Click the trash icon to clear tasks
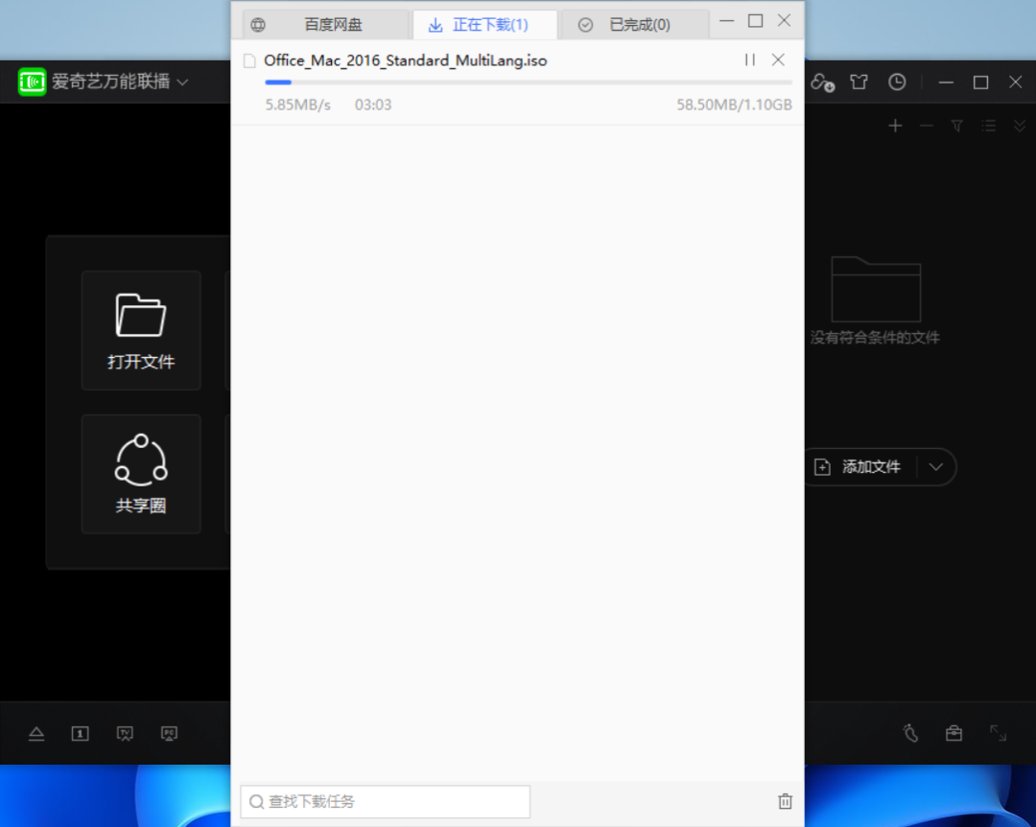 point(785,801)
